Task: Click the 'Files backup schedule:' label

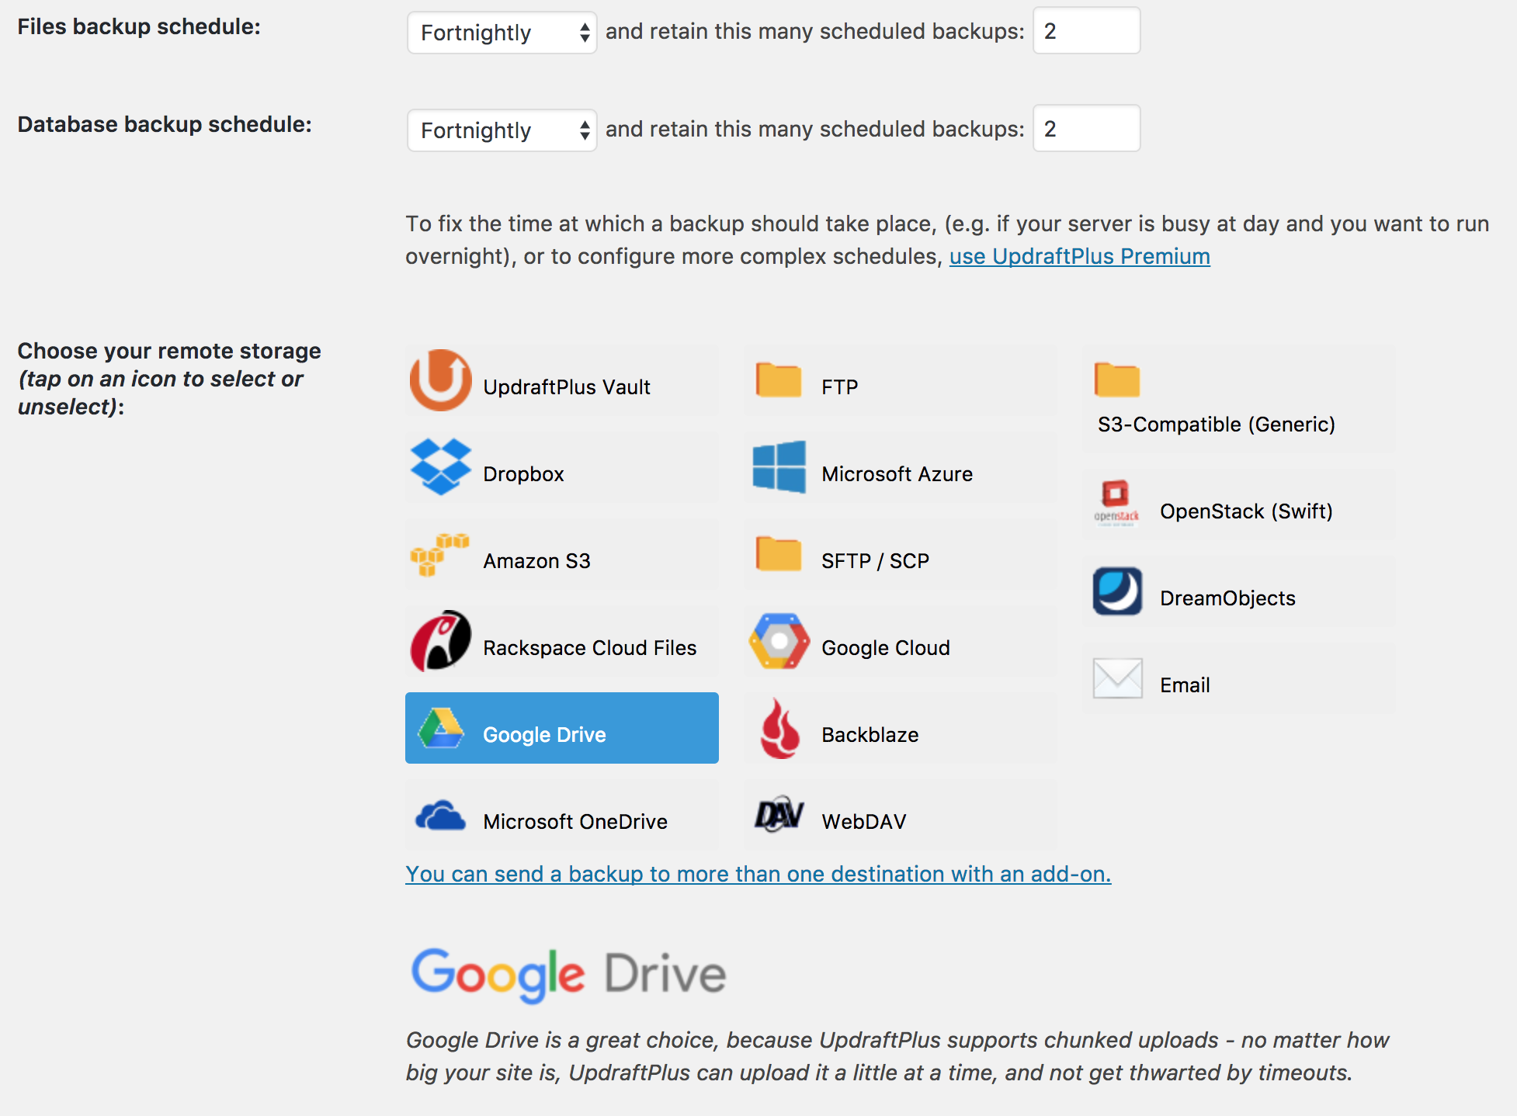Action: click(139, 26)
